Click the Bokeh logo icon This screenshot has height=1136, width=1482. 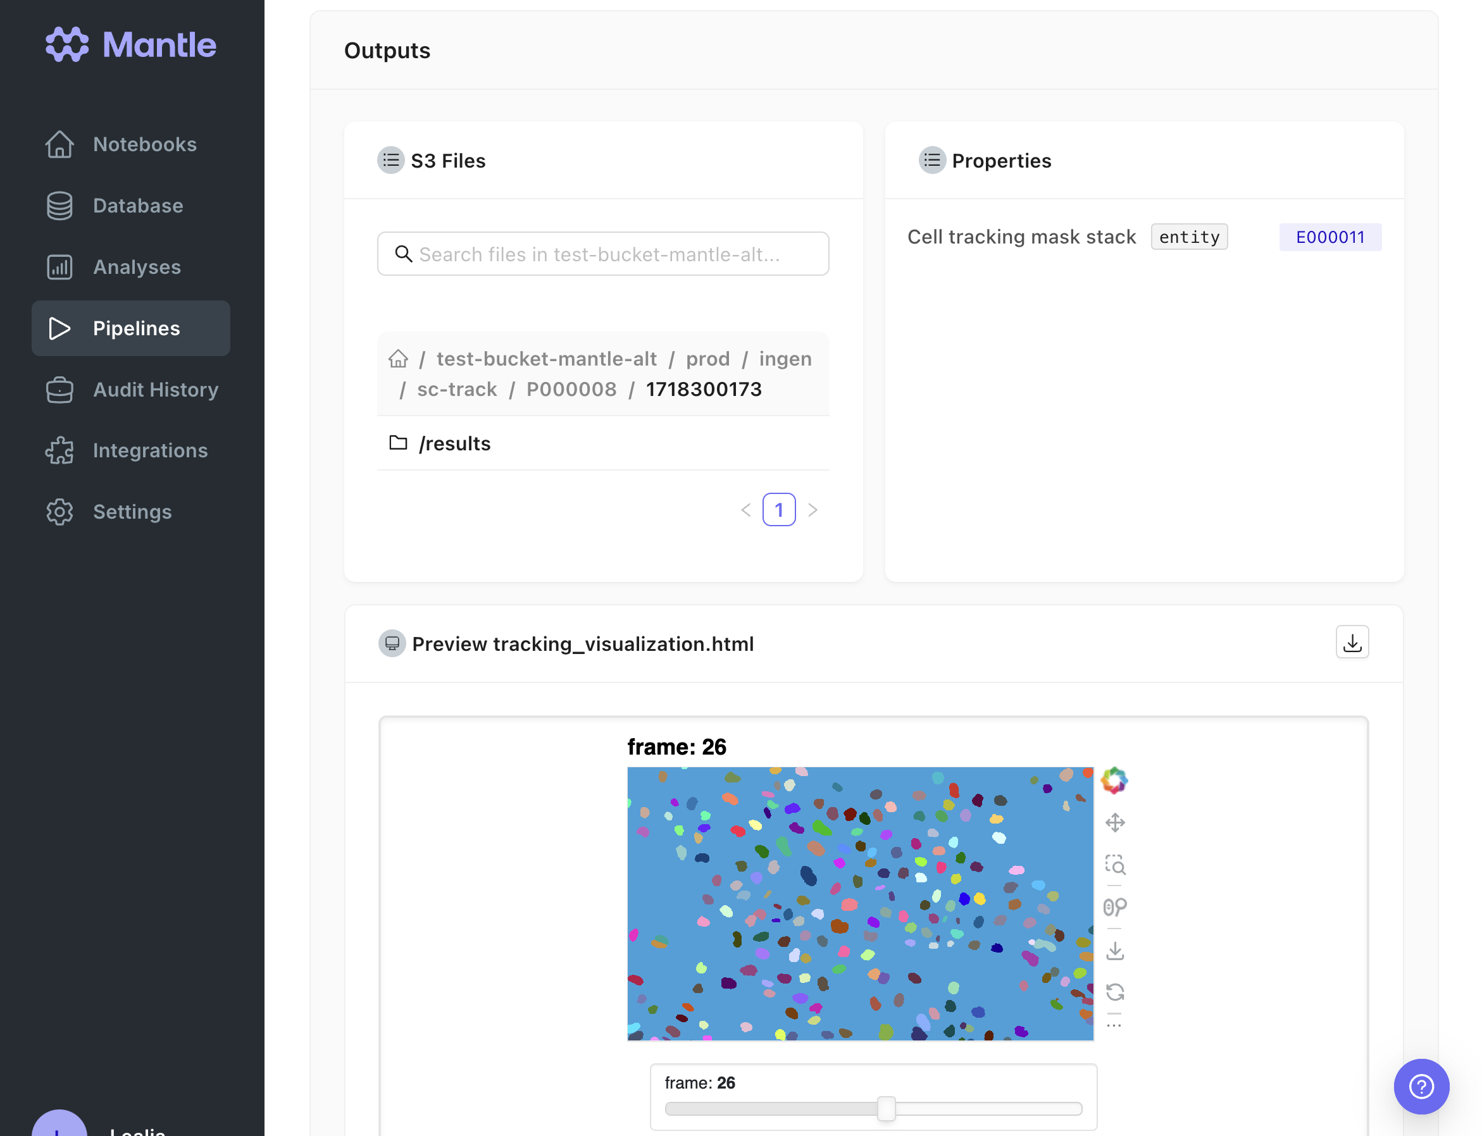coord(1114,781)
